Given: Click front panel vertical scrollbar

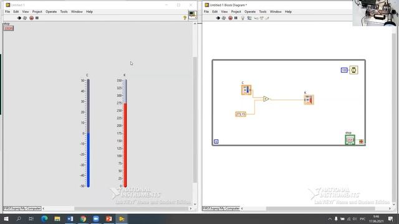Looking at the screenshot, I should coord(195,119).
